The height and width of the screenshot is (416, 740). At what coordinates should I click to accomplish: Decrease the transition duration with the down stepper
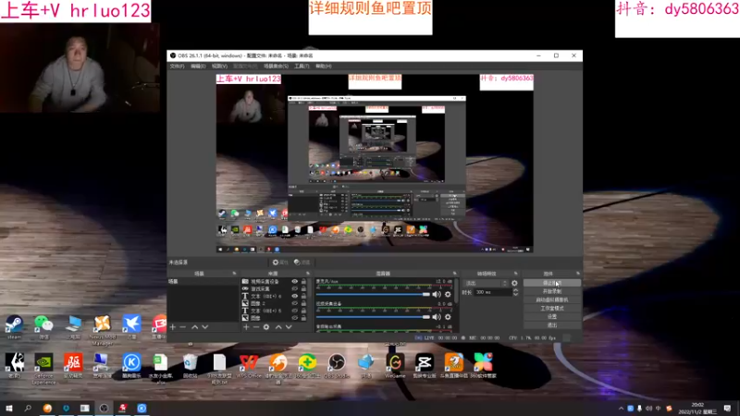coord(515,294)
